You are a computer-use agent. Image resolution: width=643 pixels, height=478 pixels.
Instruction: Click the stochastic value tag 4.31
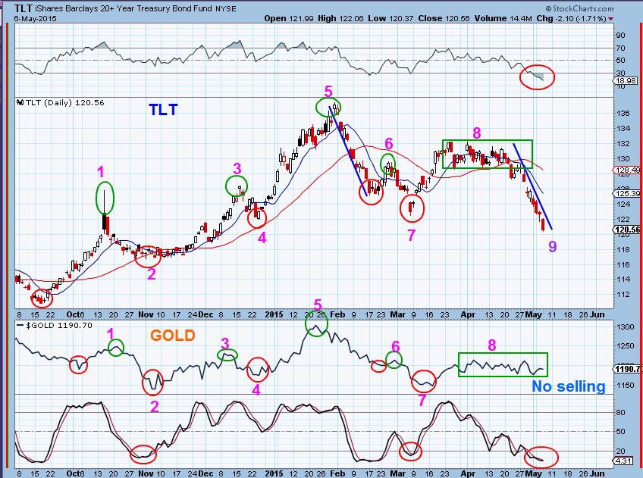[623, 461]
